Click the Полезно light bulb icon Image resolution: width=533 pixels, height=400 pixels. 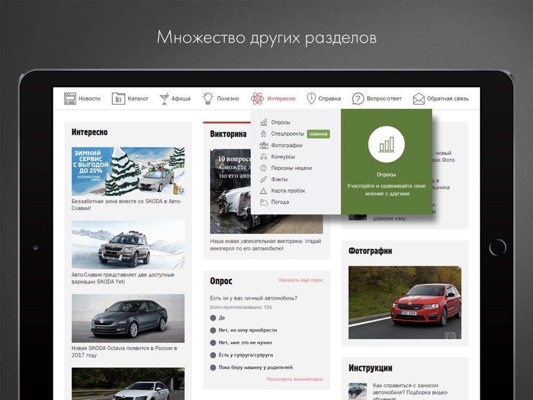[x=208, y=98]
